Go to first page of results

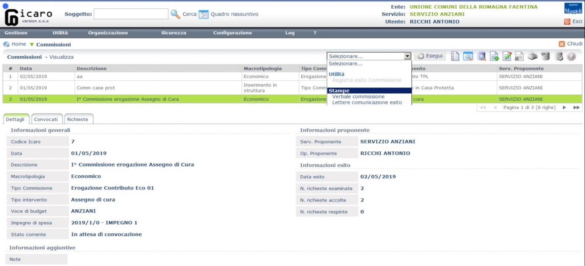tap(483, 107)
